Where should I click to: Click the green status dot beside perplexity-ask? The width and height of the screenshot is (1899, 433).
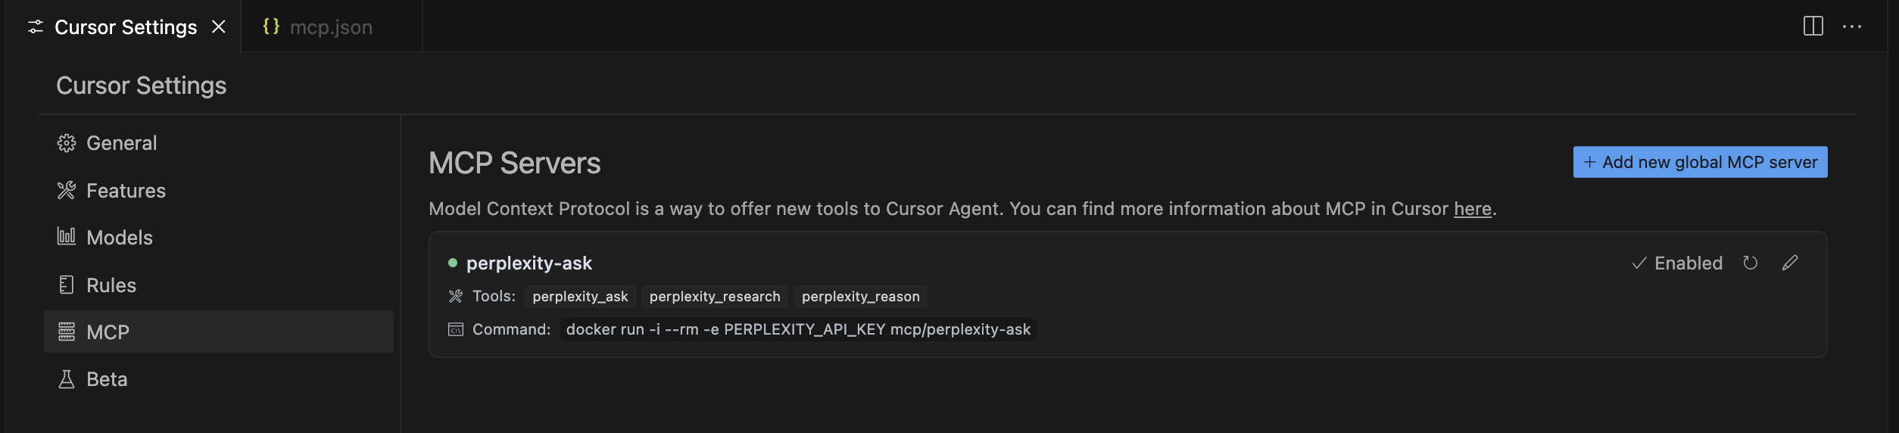coord(453,263)
